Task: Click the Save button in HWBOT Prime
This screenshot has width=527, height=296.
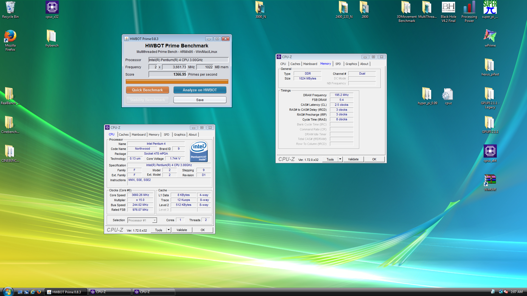Action: (x=200, y=100)
